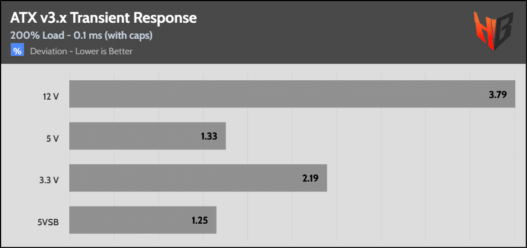The image size is (527, 248).
Task: Click the 12 V axis label
Action: (50, 94)
